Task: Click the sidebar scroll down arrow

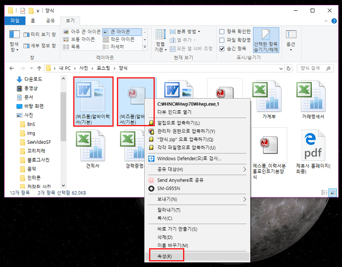Action: point(63,185)
